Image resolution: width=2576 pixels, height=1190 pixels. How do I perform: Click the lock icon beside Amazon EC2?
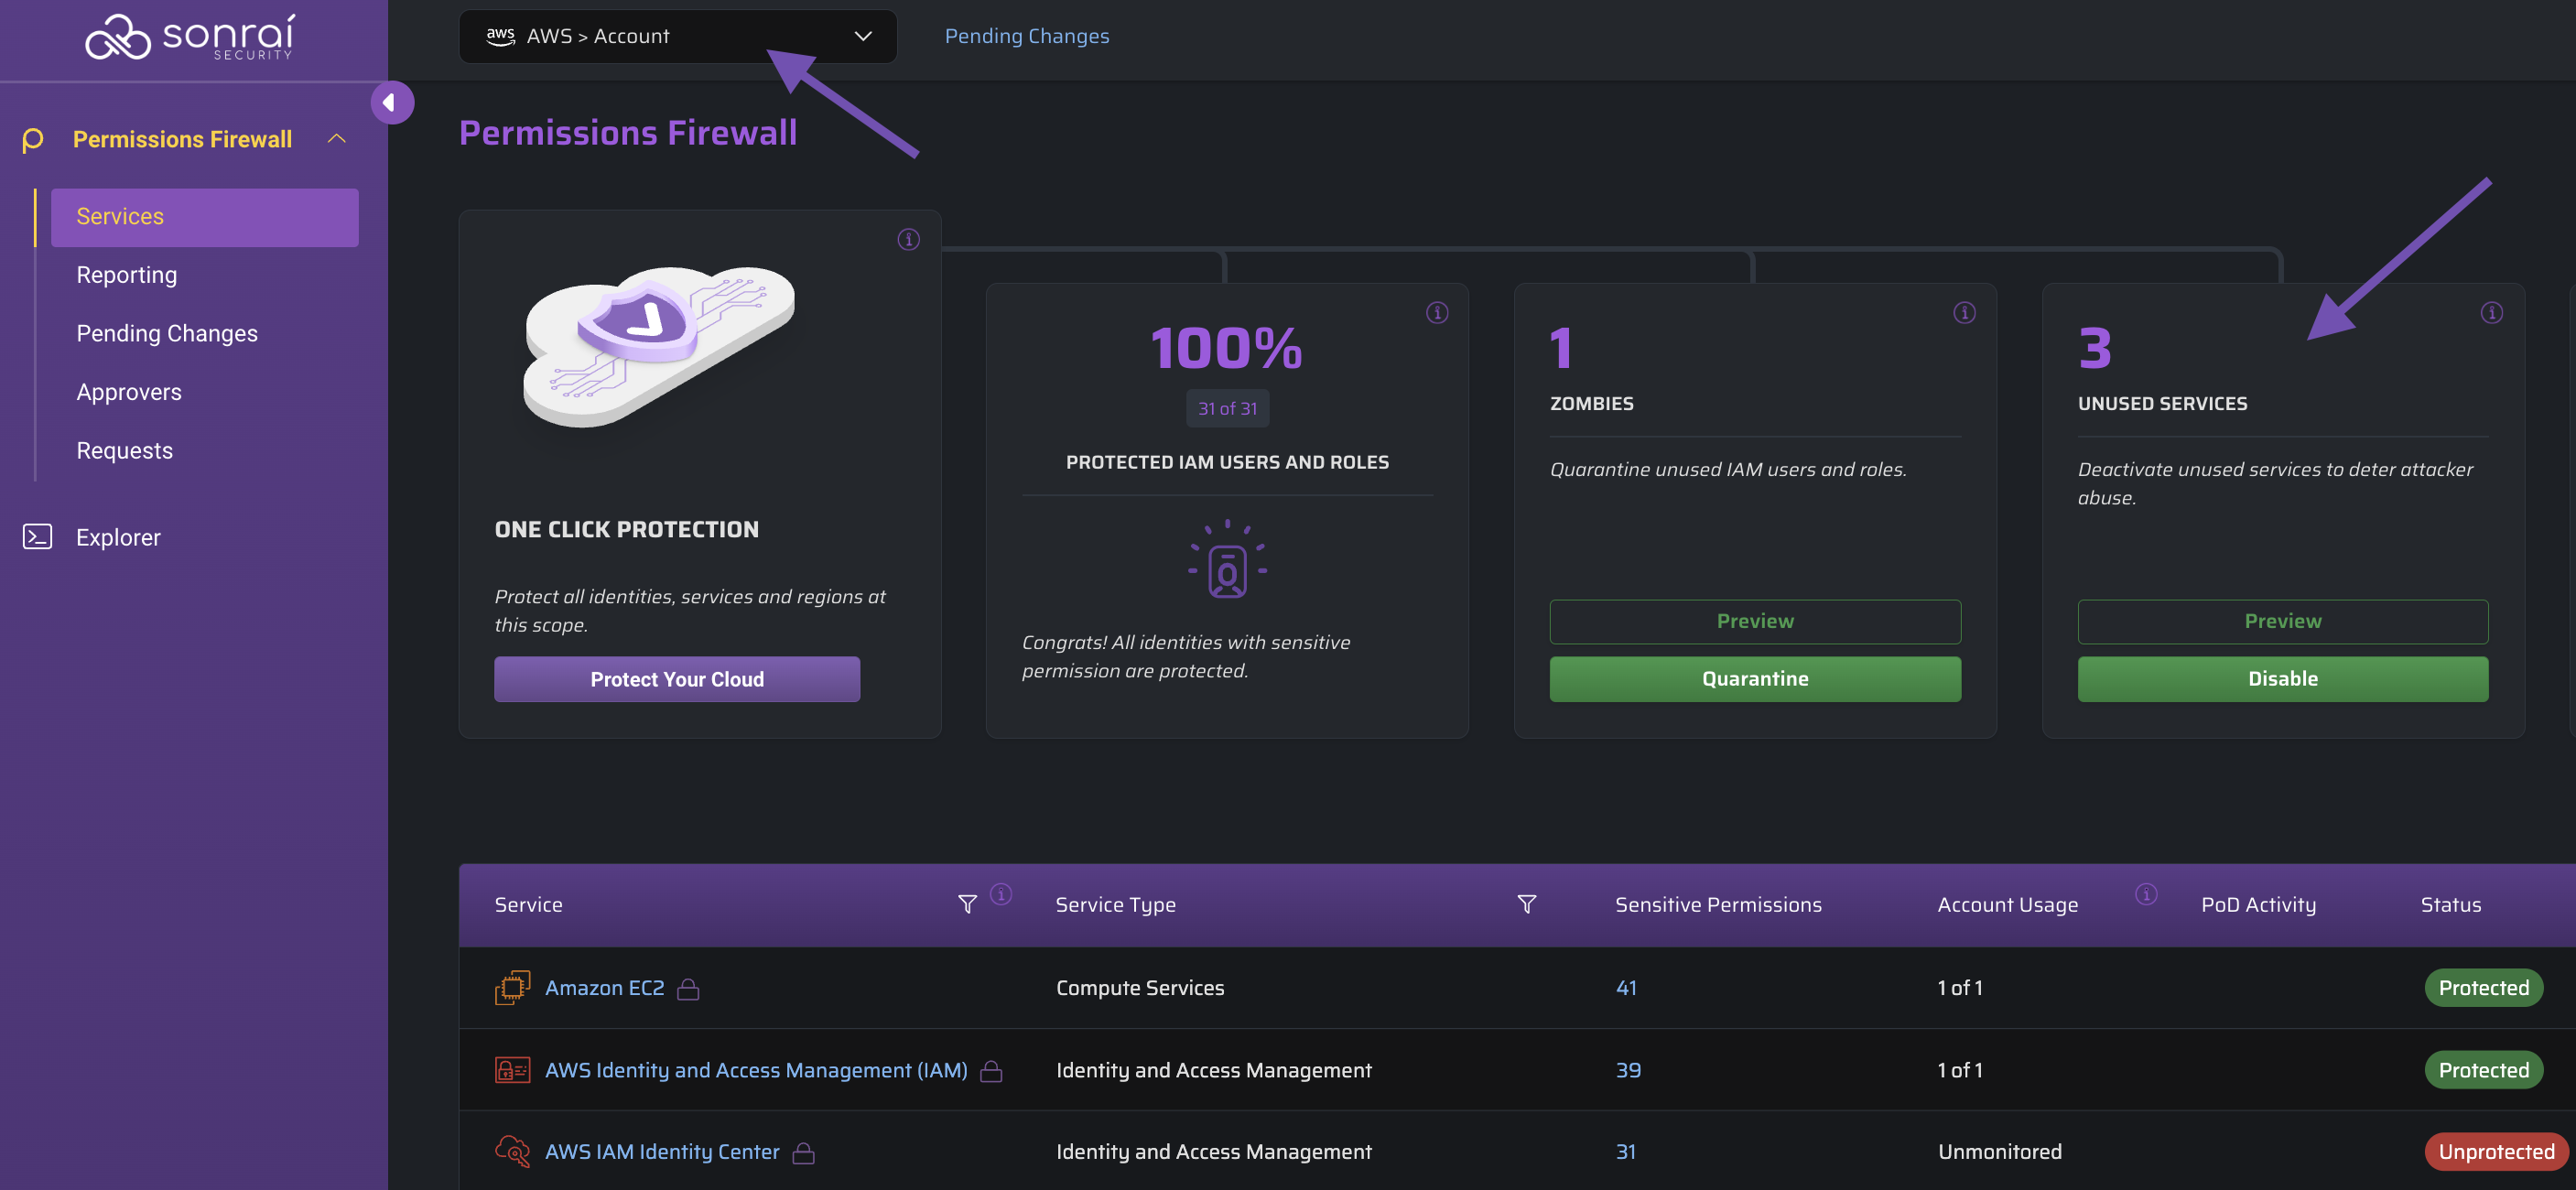[688, 988]
